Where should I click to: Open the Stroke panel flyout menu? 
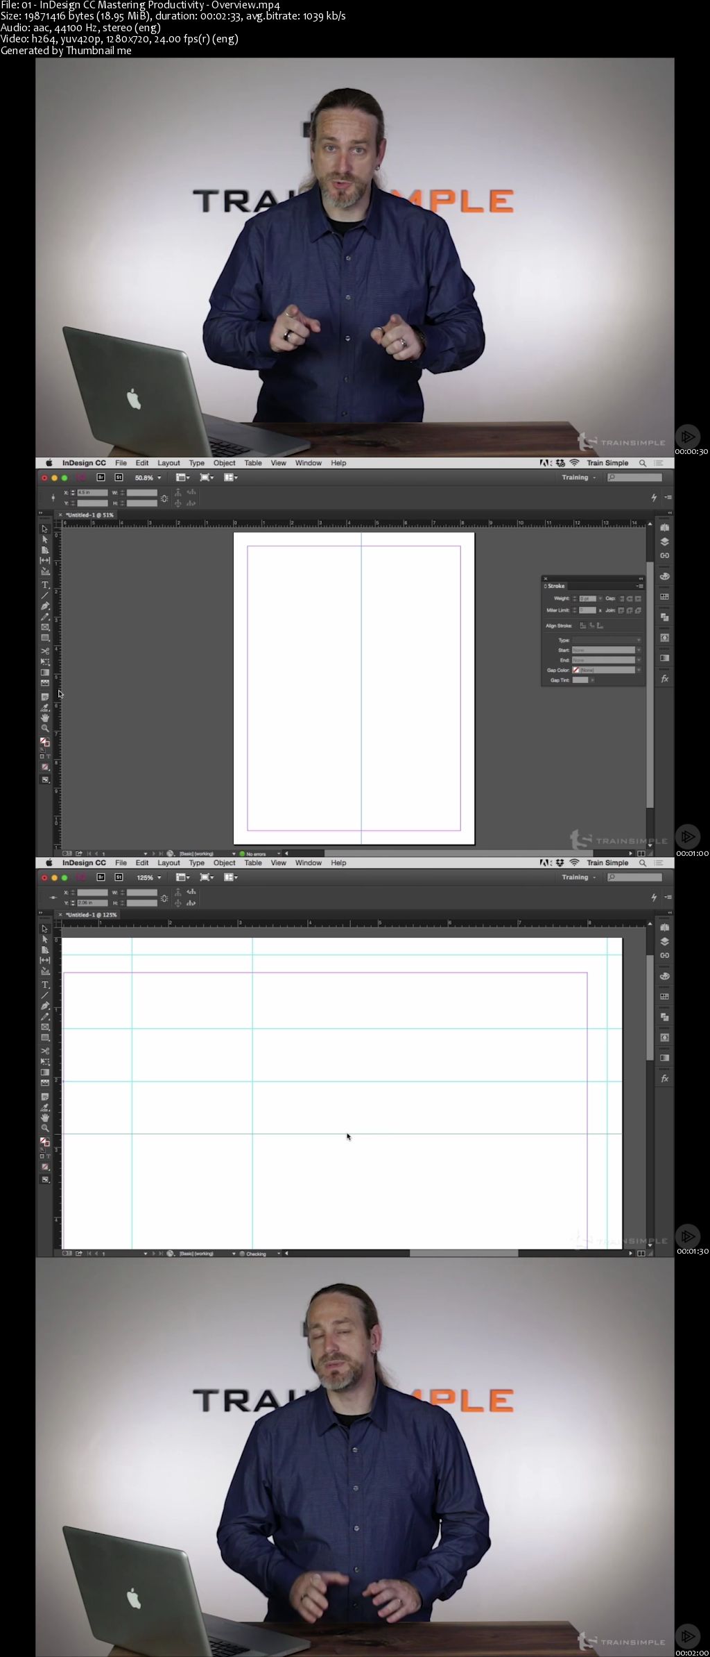pos(639,586)
